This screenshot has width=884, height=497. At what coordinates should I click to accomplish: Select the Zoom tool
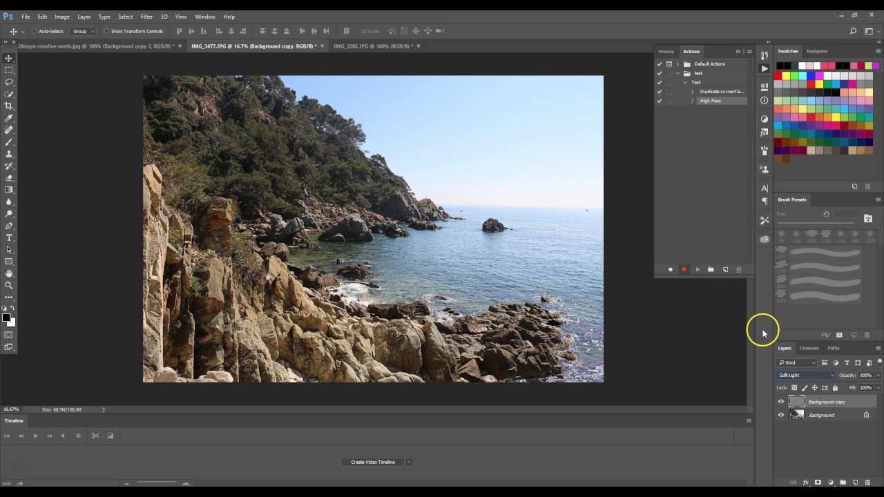click(x=9, y=285)
